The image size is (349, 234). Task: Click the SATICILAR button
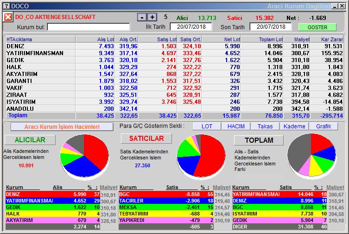(146, 139)
